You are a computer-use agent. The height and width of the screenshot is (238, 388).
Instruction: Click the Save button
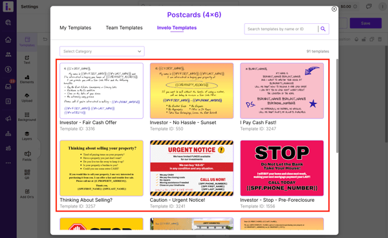(365, 23)
